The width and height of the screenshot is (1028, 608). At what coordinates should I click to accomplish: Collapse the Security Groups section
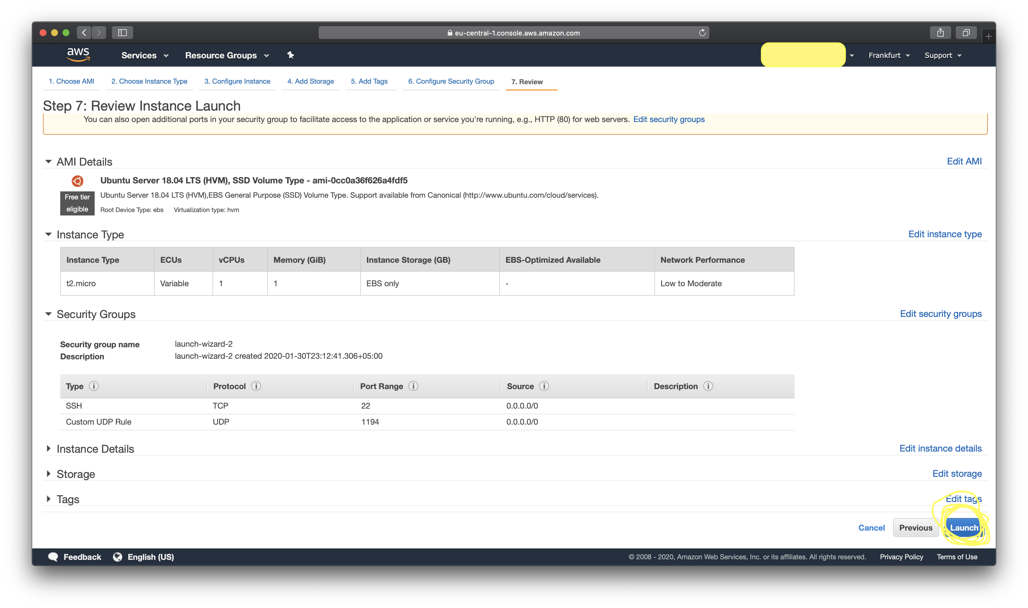48,314
